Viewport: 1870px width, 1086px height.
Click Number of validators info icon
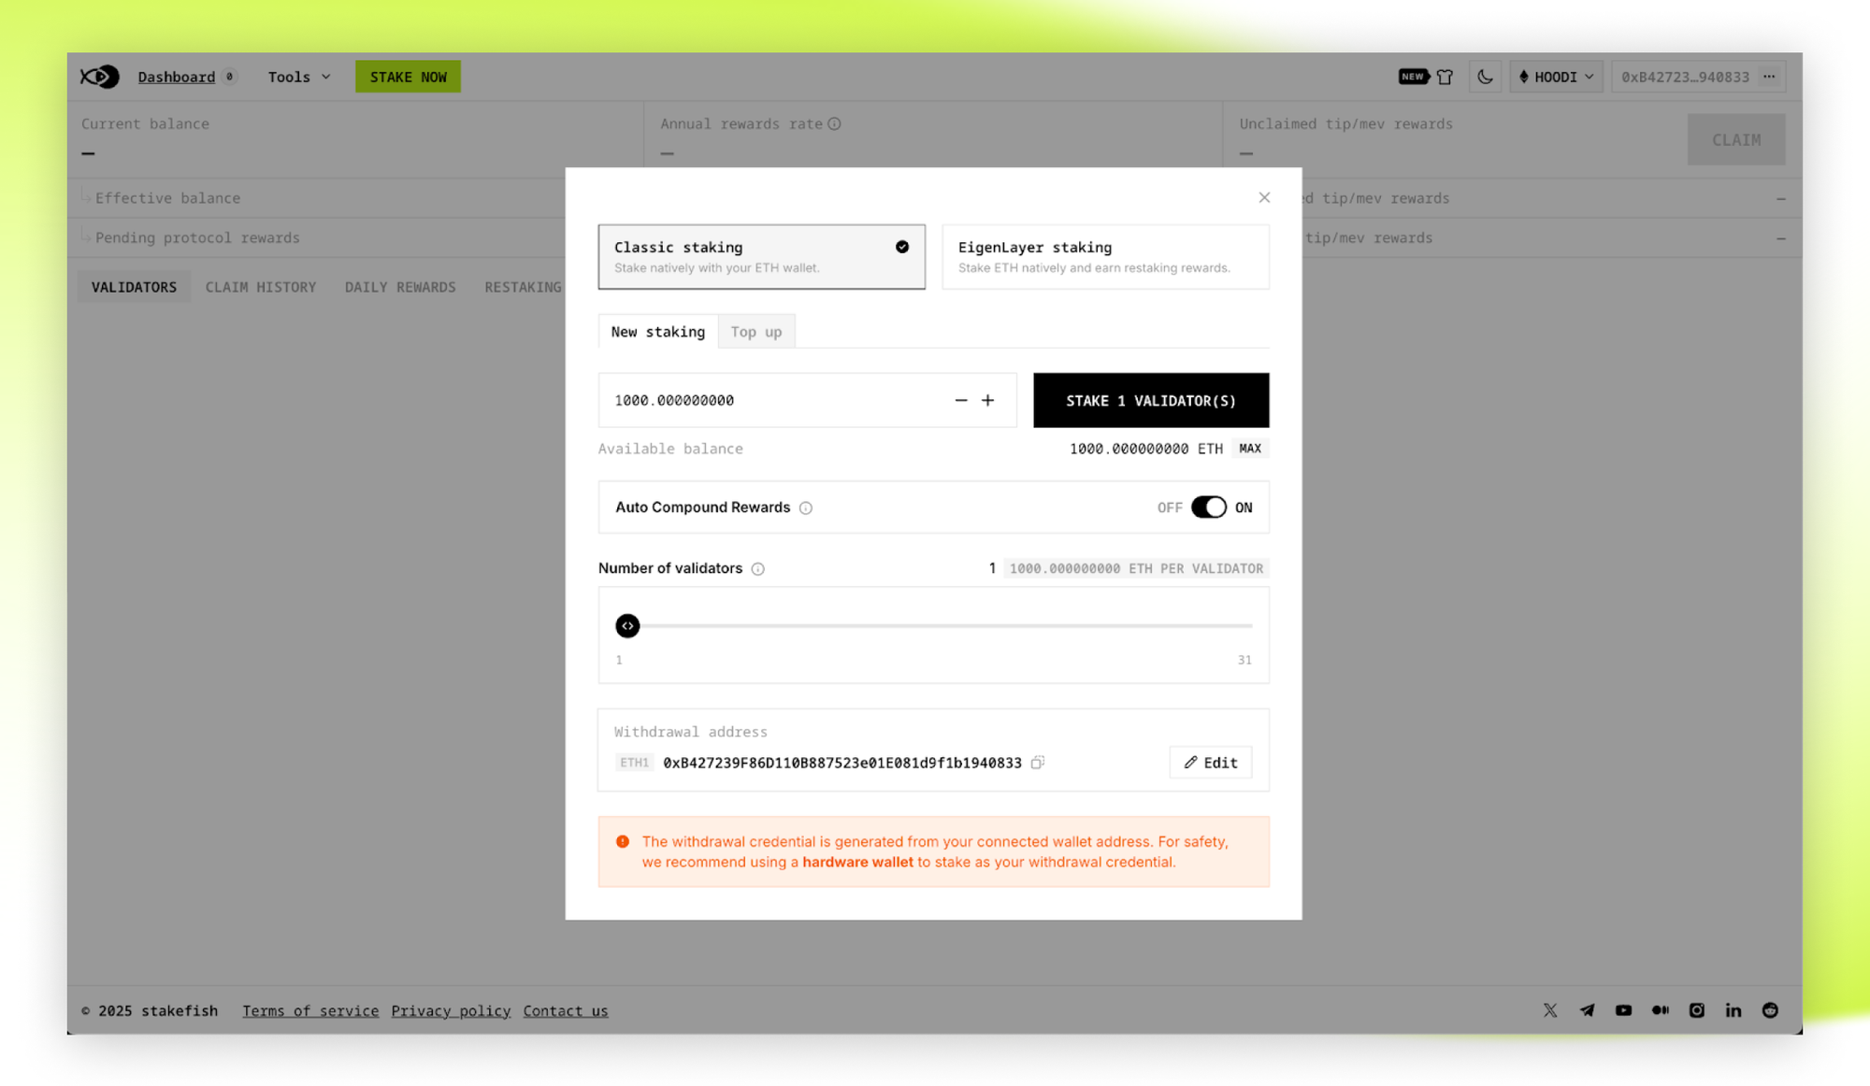pos(758,568)
